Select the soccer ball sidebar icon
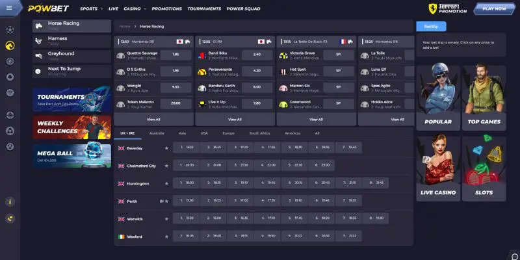 pos(10,30)
